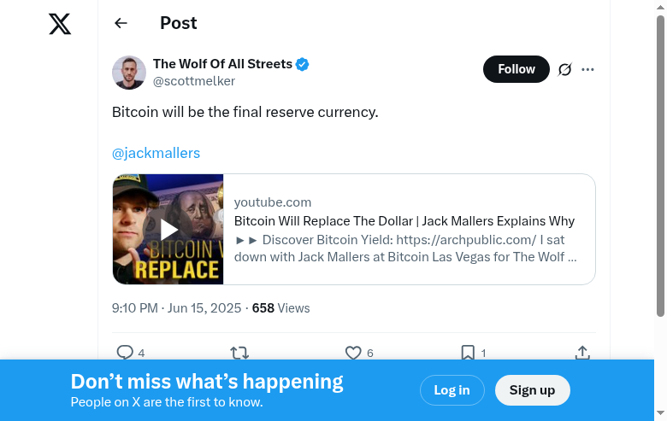
Task: Go back using the arrow icon
Action: tap(121, 23)
